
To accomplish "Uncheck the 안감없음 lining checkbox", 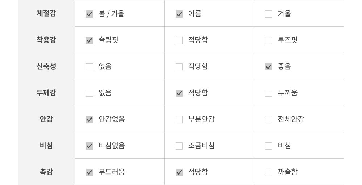I will [89, 120].
